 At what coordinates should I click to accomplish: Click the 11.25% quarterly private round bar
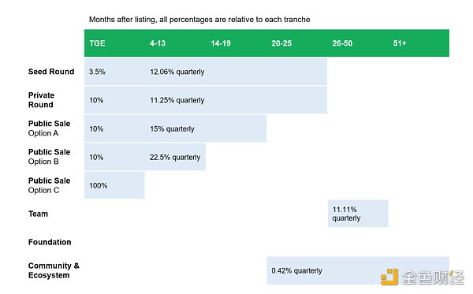[236, 100]
